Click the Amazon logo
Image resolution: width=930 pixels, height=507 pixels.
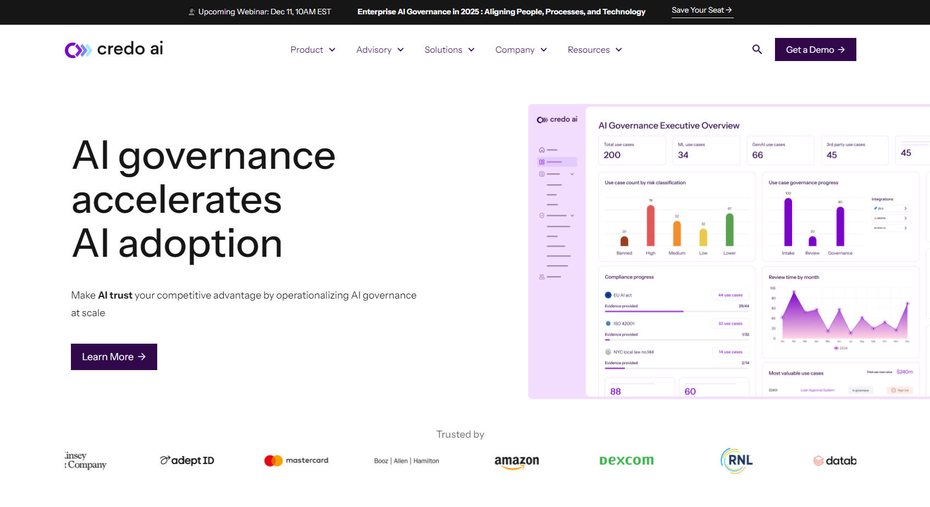pyautogui.click(x=517, y=461)
